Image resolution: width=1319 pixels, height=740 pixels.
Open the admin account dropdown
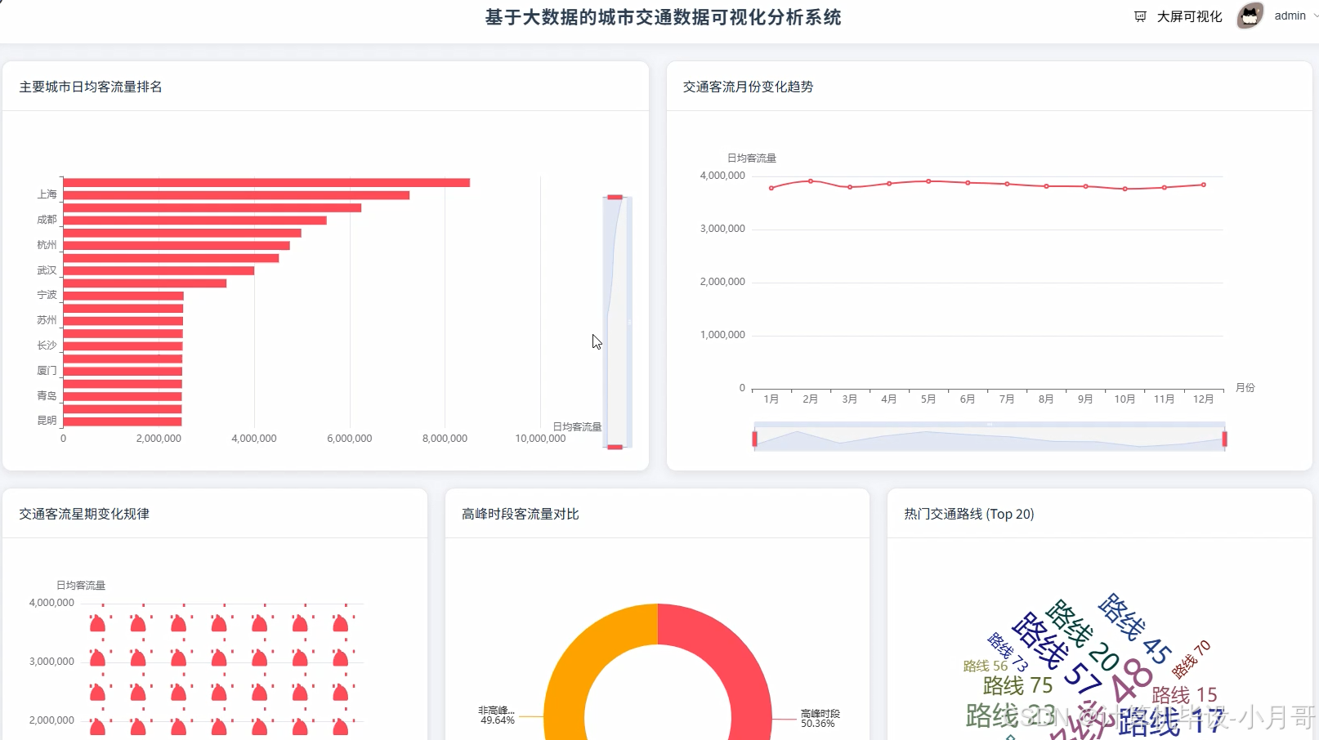[1294, 16]
